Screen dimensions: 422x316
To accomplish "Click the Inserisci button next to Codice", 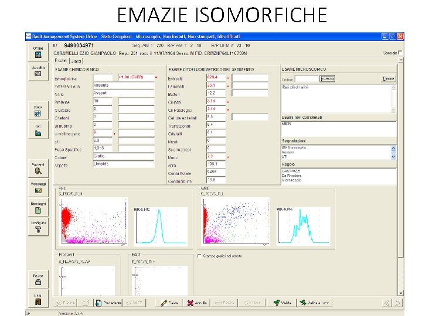I will [x=327, y=78].
